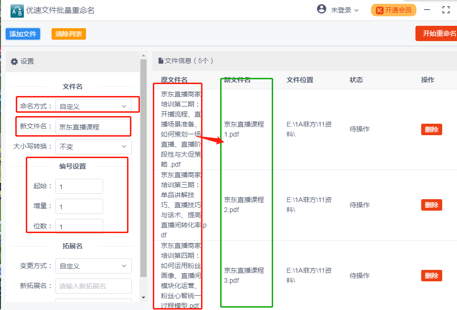The height and width of the screenshot is (310, 457).
Task: Open the 变更方式 dropdown
Action: tap(93, 266)
